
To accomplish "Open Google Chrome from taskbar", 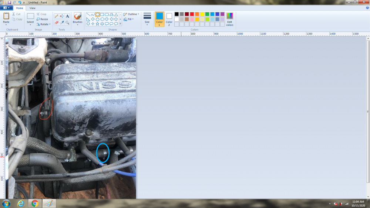I will [x=35, y=204].
